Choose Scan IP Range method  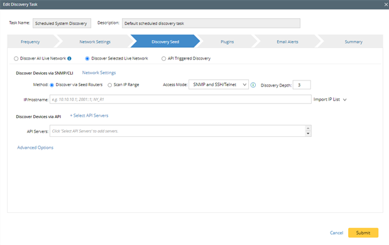109,85
